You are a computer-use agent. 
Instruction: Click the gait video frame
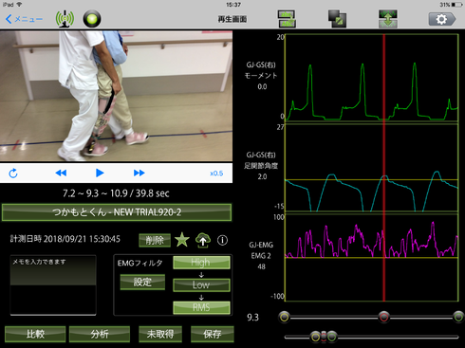point(116,96)
